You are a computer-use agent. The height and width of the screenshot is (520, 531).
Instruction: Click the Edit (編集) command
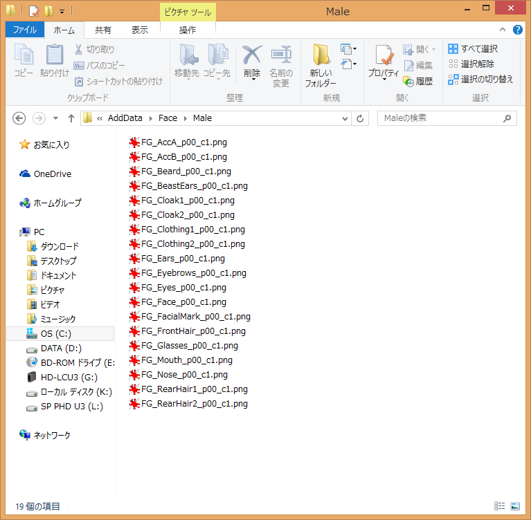(419, 65)
